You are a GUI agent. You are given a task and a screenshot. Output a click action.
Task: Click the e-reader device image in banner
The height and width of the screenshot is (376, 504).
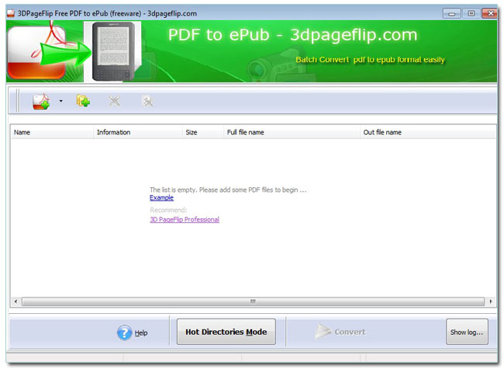point(113,51)
